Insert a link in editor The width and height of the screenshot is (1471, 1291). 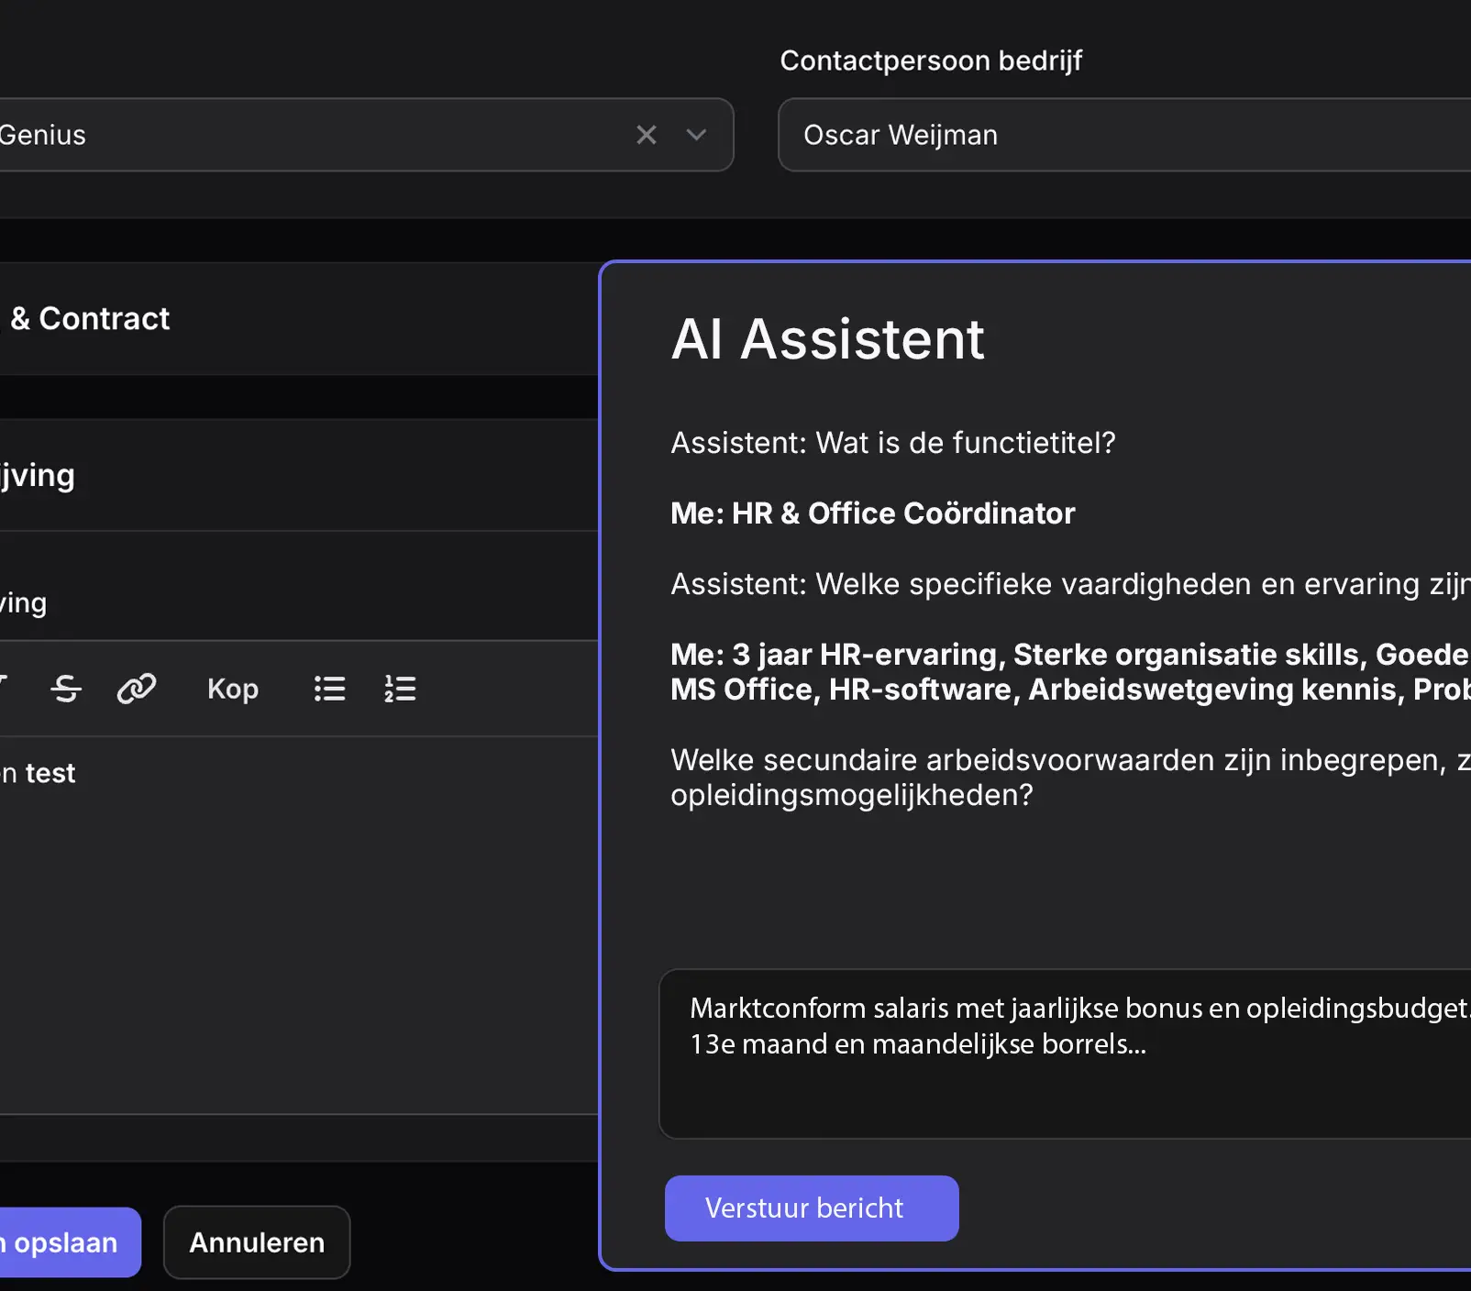coord(137,688)
